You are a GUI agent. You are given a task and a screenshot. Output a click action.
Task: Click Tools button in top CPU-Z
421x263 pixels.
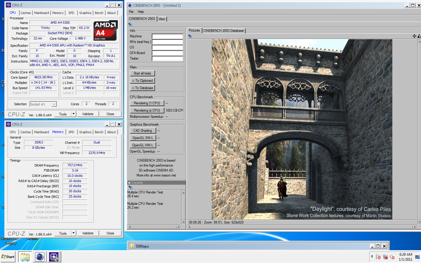coord(63,114)
